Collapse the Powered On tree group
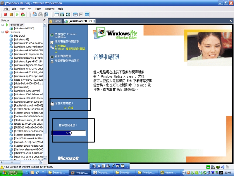Screen dimensions: 234x176 [3, 25]
